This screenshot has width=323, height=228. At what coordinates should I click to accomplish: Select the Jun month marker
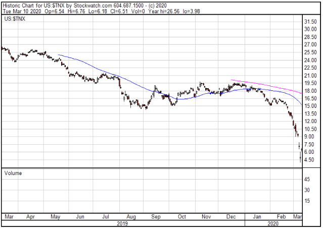coord(80,216)
